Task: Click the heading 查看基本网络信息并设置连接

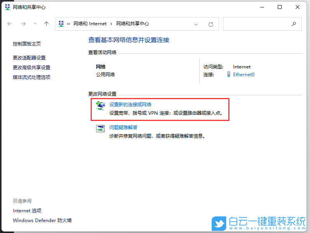Action: point(129,40)
